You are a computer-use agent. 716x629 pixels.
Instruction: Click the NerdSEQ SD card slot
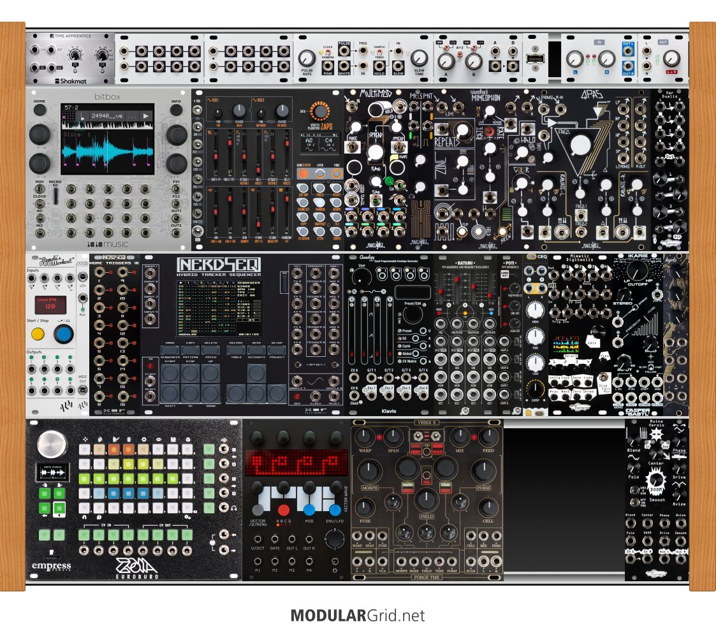point(284,284)
